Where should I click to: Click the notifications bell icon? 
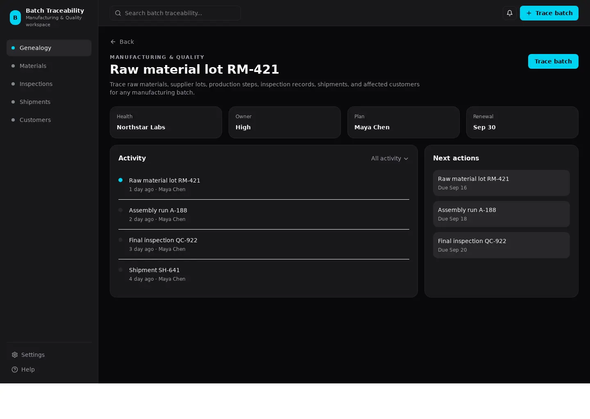pyautogui.click(x=510, y=13)
